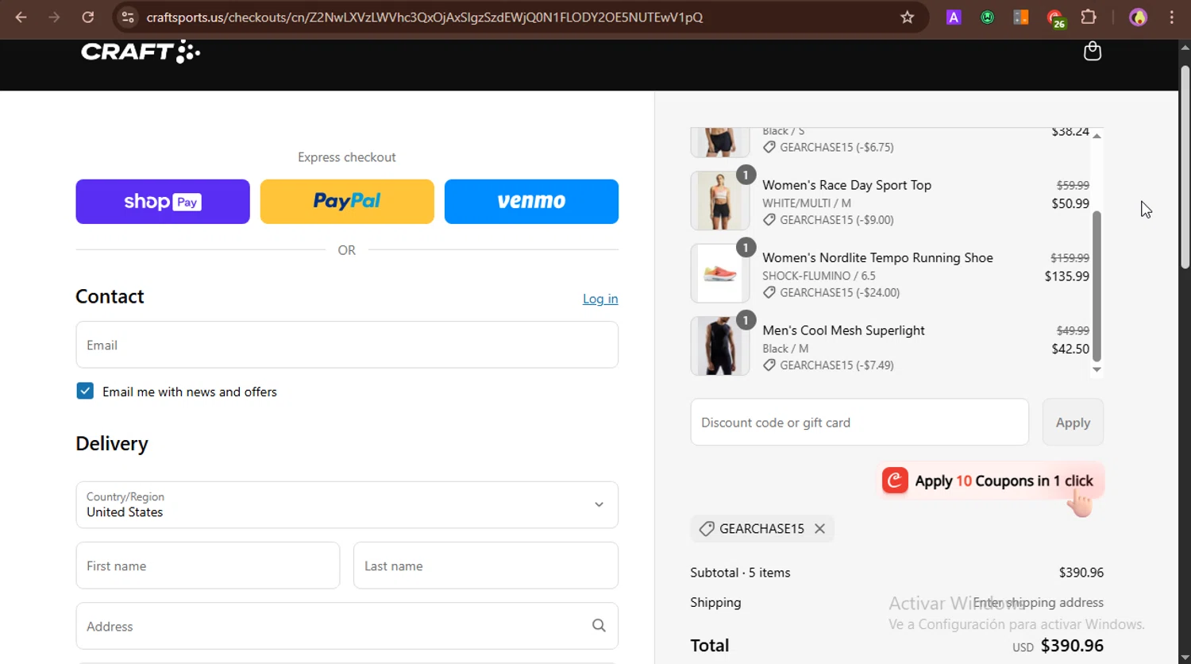The width and height of the screenshot is (1191, 664).
Task: Click the Subtotal amount $390.96
Action: (x=1081, y=573)
